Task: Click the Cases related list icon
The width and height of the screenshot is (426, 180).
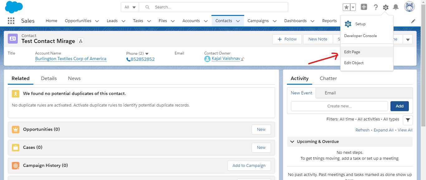Action: pyautogui.click(x=16, y=148)
